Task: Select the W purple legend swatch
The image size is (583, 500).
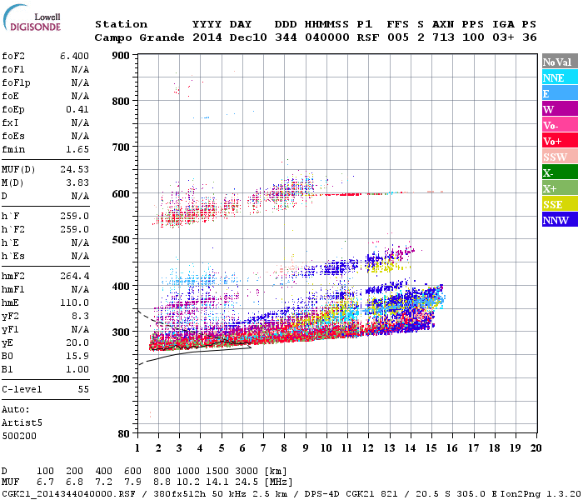Action: tap(560, 109)
